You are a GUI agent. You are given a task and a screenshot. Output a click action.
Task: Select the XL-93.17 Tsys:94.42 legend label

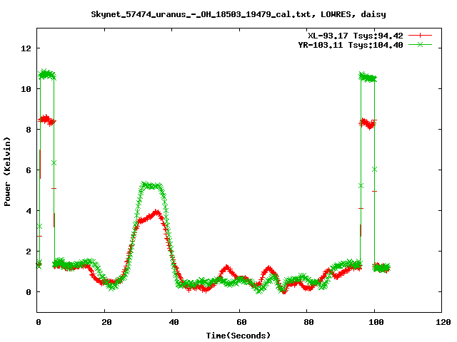pyautogui.click(x=356, y=36)
